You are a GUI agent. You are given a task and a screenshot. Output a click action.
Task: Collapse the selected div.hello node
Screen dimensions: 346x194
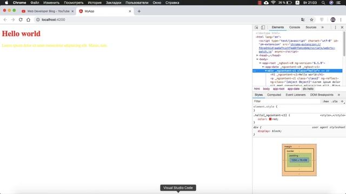265,71
